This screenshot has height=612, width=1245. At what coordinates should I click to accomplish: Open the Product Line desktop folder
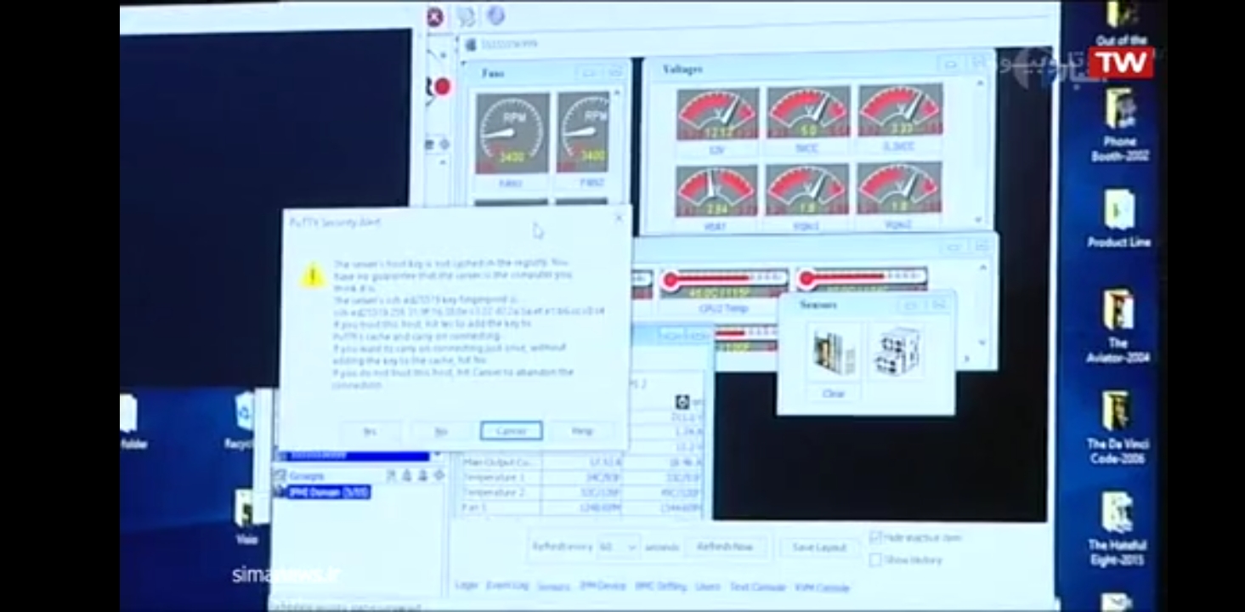click(x=1118, y=218)
